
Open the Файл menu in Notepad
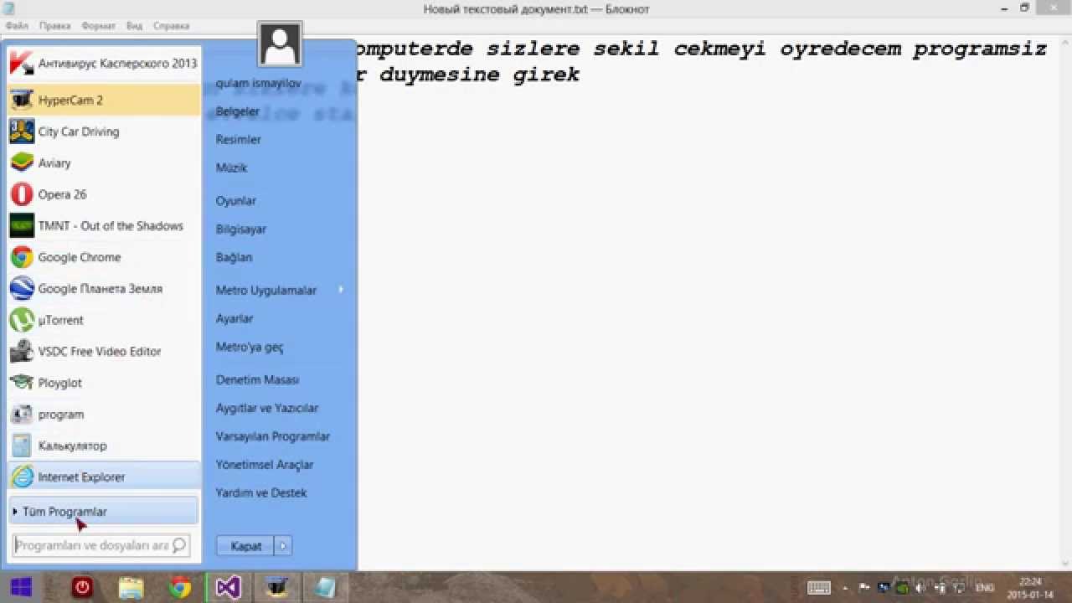click(x=17, y=26)
